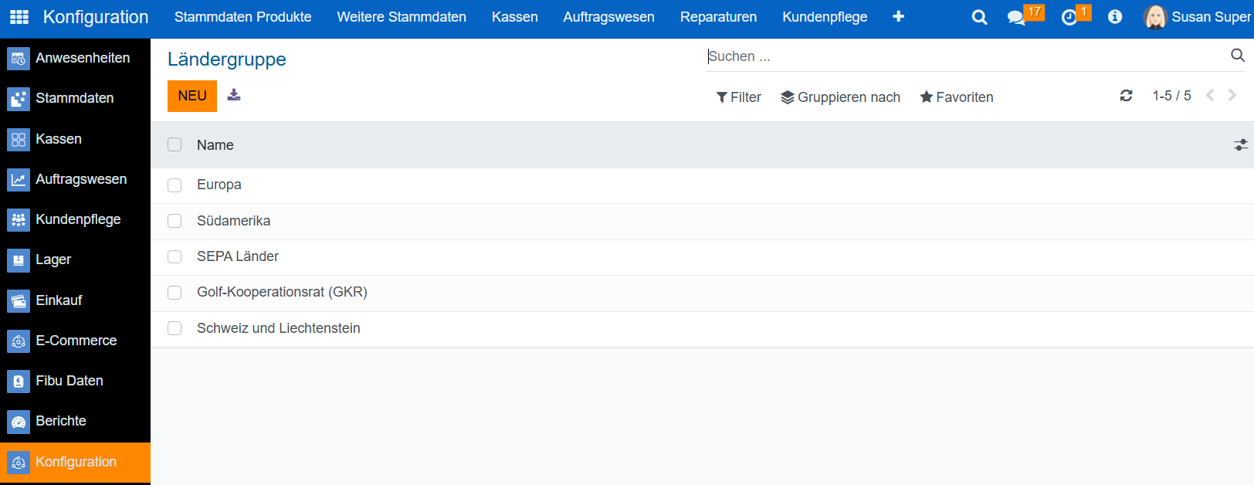Toggle the select-all checkbox beside Name
The image size is (1254, 485).
point(175,144)
